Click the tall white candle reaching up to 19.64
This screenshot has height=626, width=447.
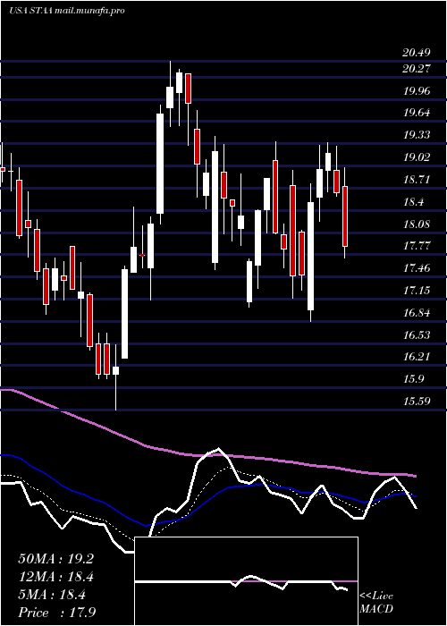click(160, 164)
